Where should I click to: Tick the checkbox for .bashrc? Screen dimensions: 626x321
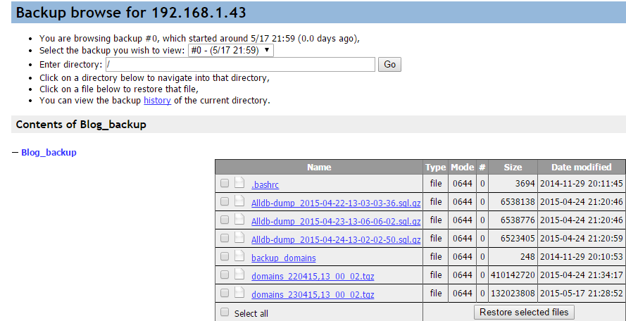tap(225, 183)
